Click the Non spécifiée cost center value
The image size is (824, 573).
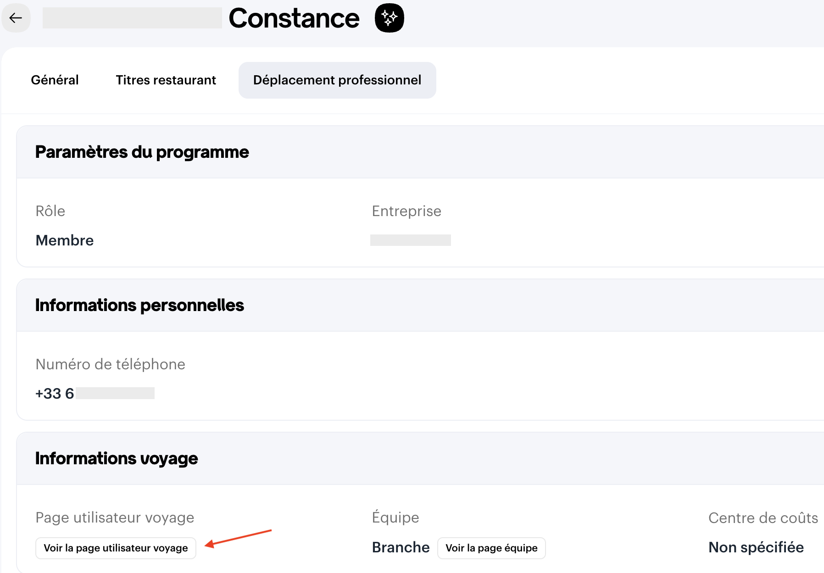click(756, 547)
